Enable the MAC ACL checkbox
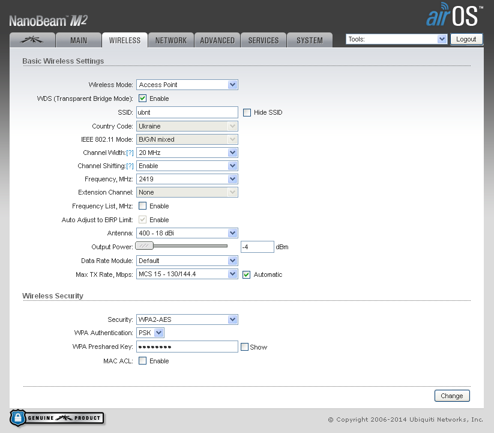The width and height of the screenshot is (494, 433). click(143, 361)
